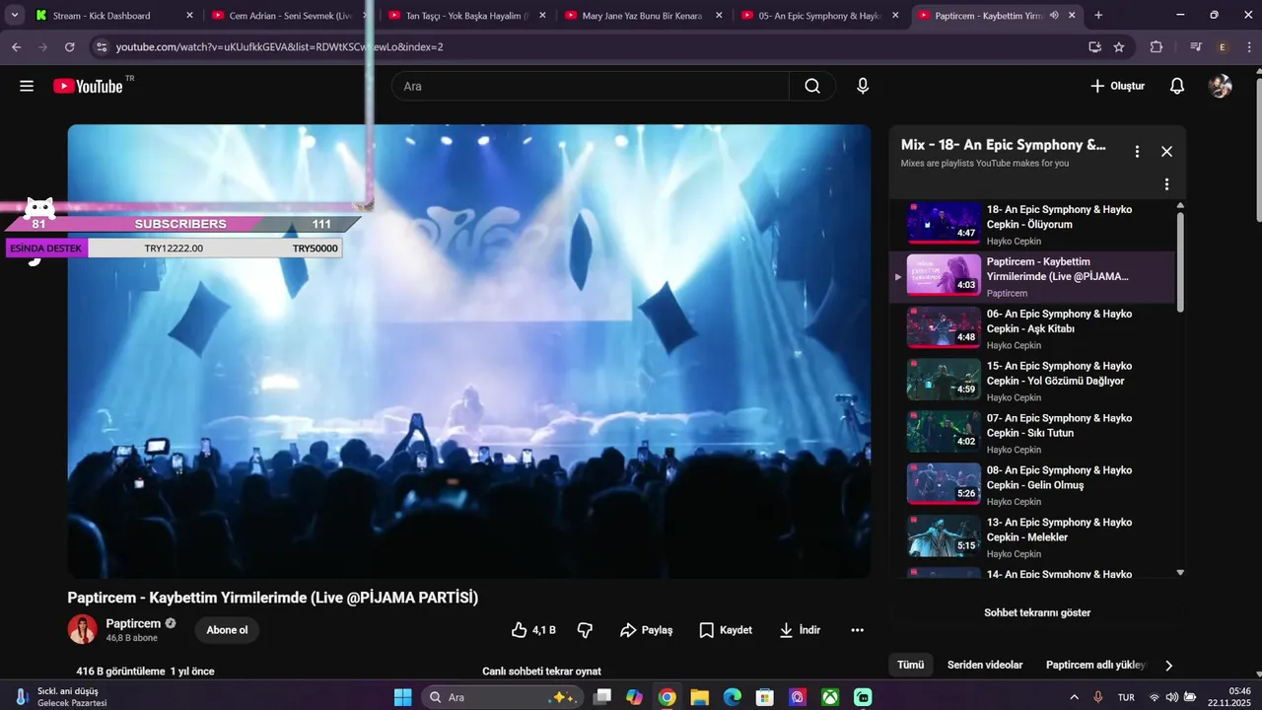The width and height of the screenshot is (1262, 710).
Task: Expand next filter chips arrow
Action: click(1169, 666)
